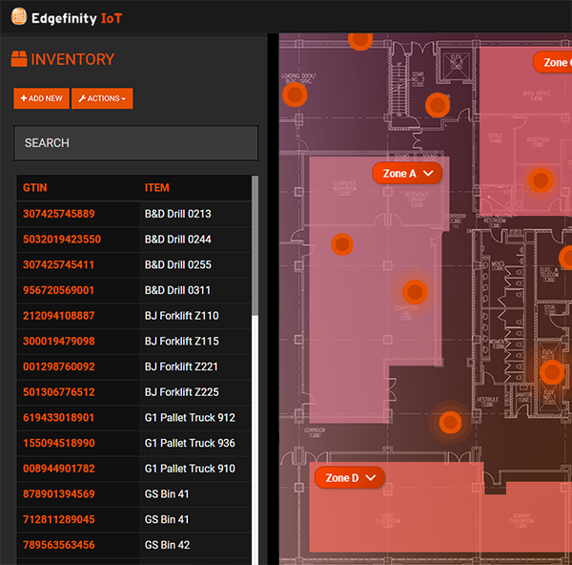Click the marker over the Computer Lab
572x565 pixels.
tap(415, 292)
